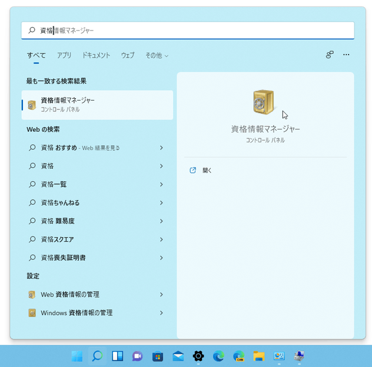The width and height of the screenshot is (372, 367).
Task: Click the open-external icon beside 開く
Action: coord(192,170)
